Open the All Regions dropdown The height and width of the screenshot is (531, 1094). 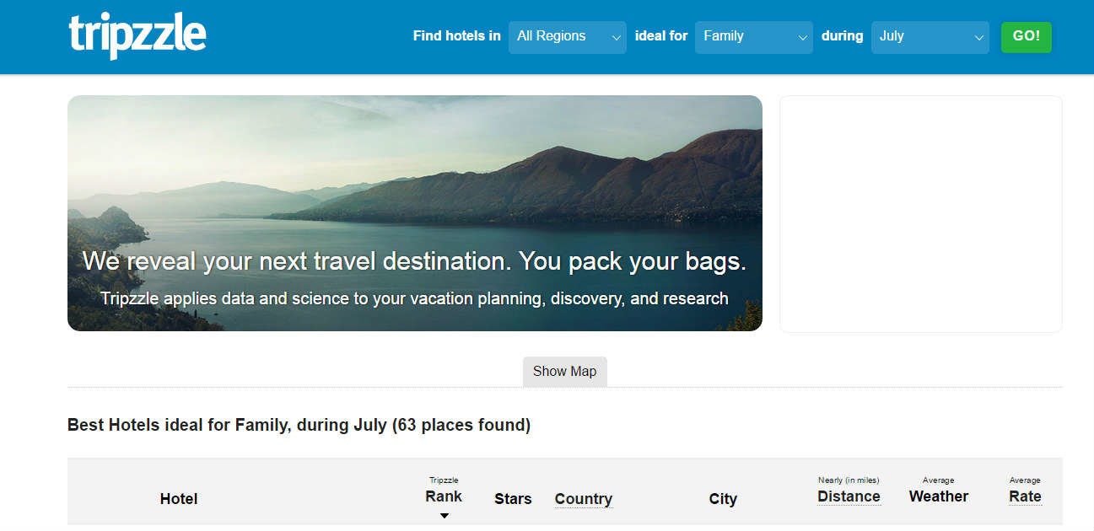567,37
